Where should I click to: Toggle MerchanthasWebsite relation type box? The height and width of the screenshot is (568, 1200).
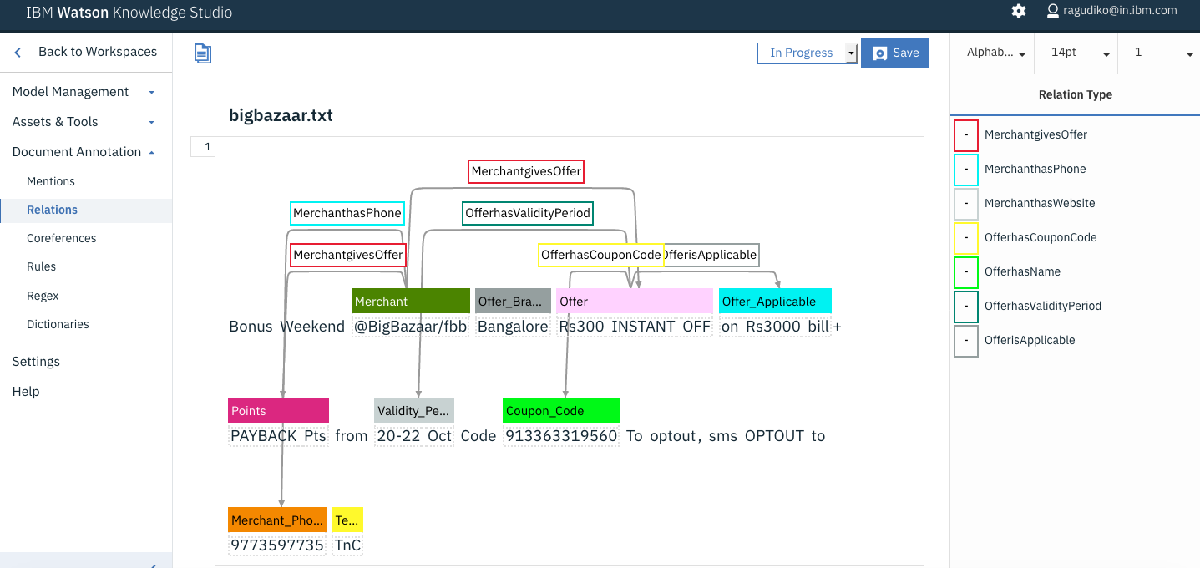[966, 203]
